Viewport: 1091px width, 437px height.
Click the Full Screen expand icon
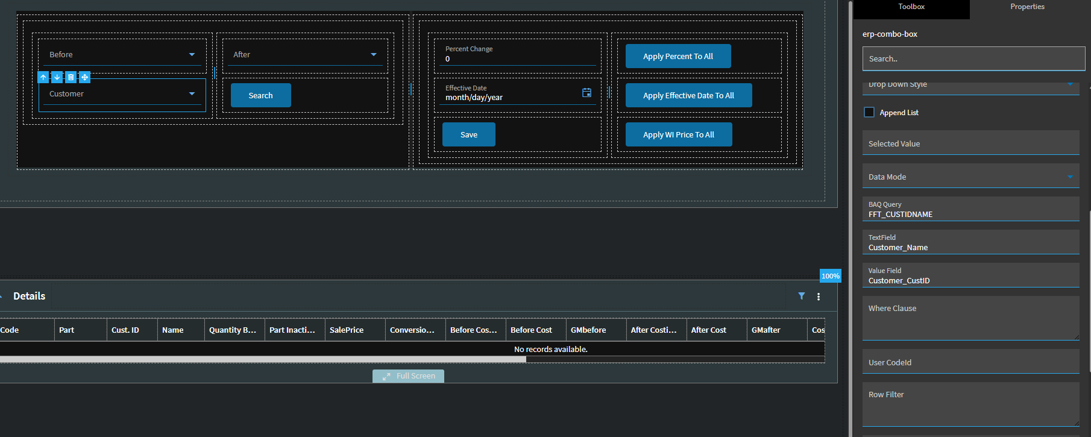[x=386, y=376]
